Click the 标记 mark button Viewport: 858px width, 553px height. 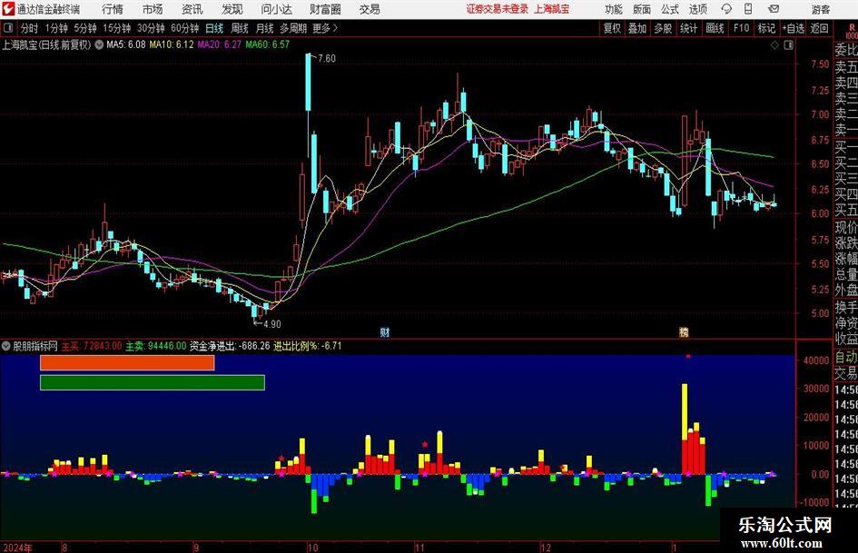point(766,28)
